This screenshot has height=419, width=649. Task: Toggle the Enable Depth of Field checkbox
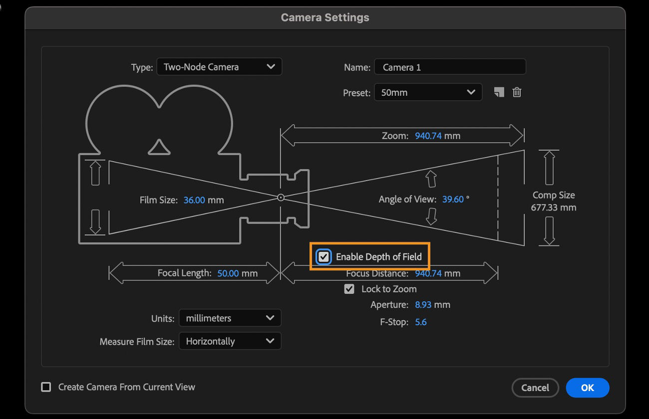click(324, 257)
